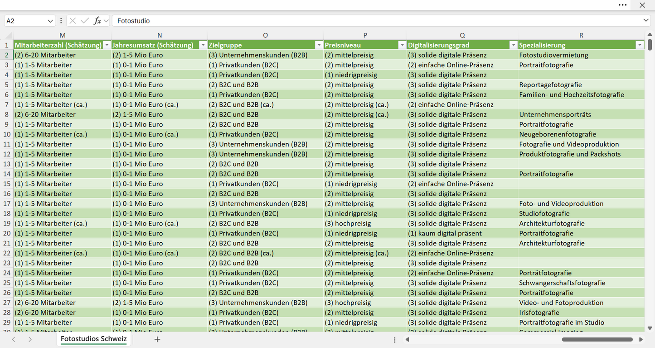Screen dimensions: 655x348
Task: Select cell Fotostudiovermietung in row 2
Action: click(581, 55)
